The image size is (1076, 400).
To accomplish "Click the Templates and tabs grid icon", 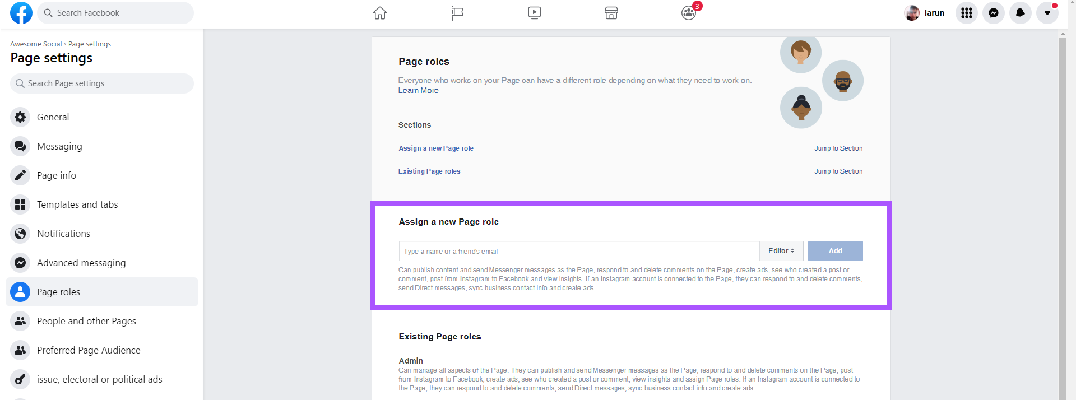I will pyautogui.click(x=20, y=204).
